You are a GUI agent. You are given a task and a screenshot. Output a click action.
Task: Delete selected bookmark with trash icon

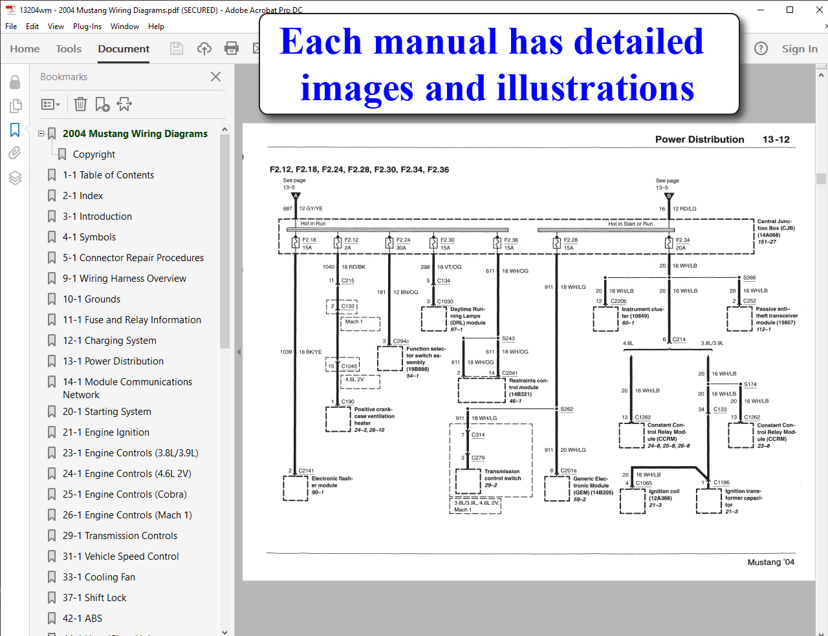(80, 104)
